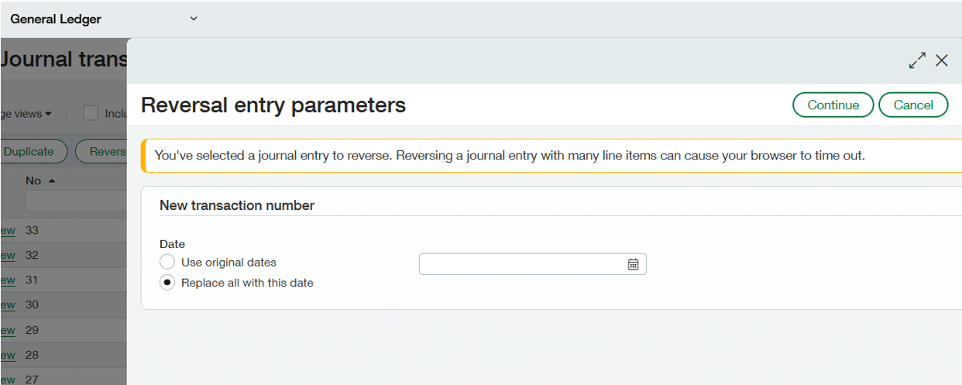Open the calendar date picker icon
The image size is (962, 385).
[633, 264]
